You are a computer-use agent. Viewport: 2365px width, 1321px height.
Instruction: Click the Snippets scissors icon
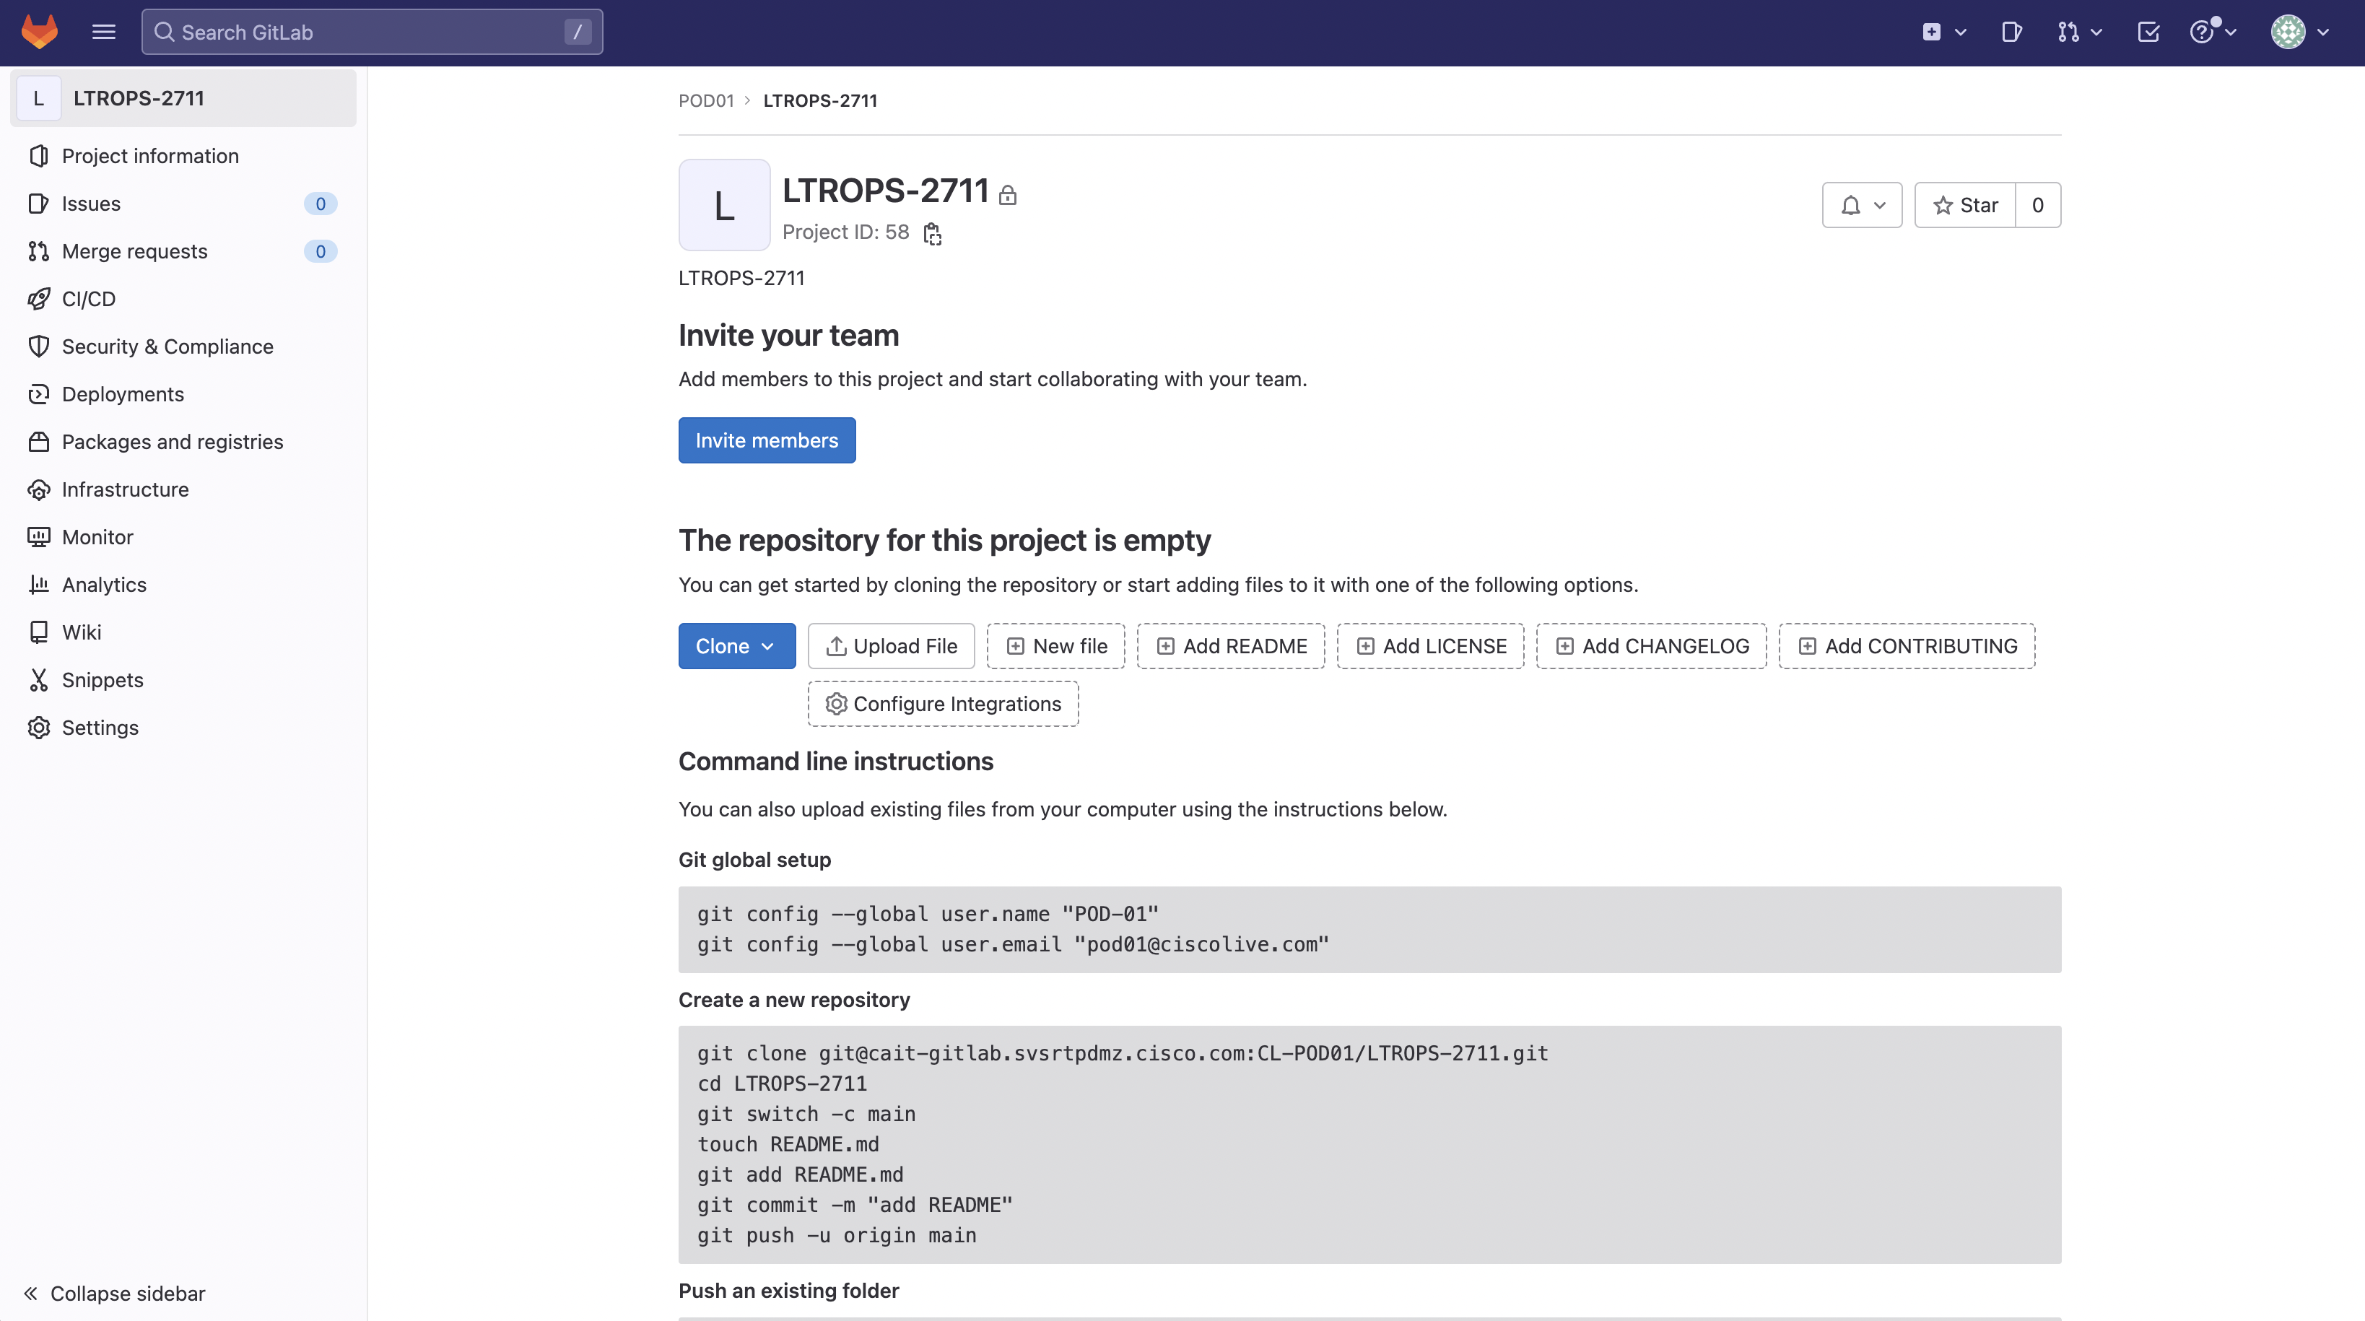coord(38,680)
